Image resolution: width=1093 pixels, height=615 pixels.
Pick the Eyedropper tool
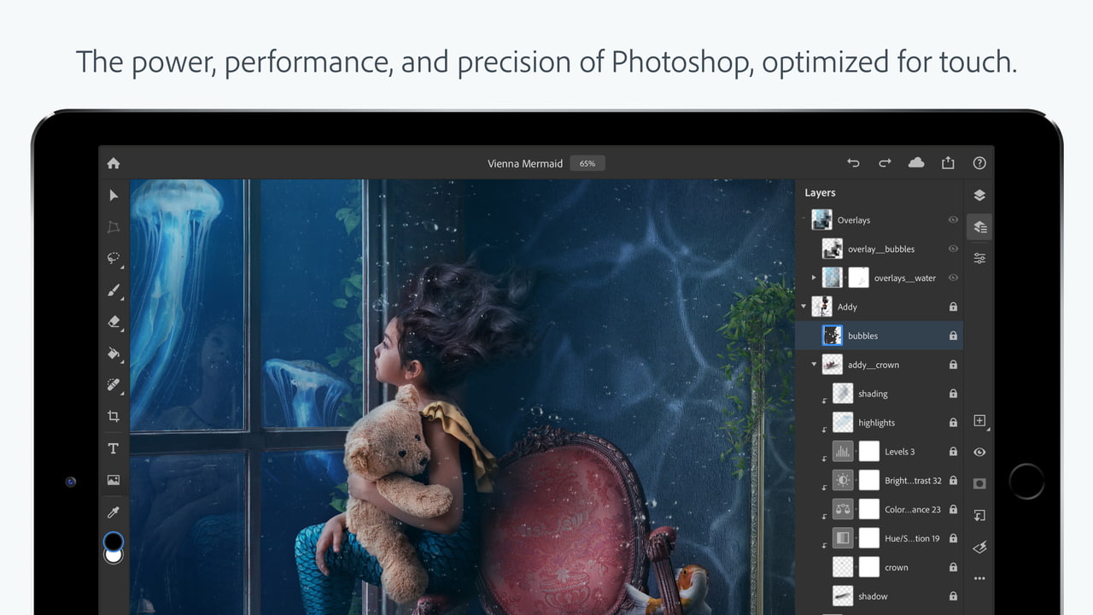(x=114, y=512)
